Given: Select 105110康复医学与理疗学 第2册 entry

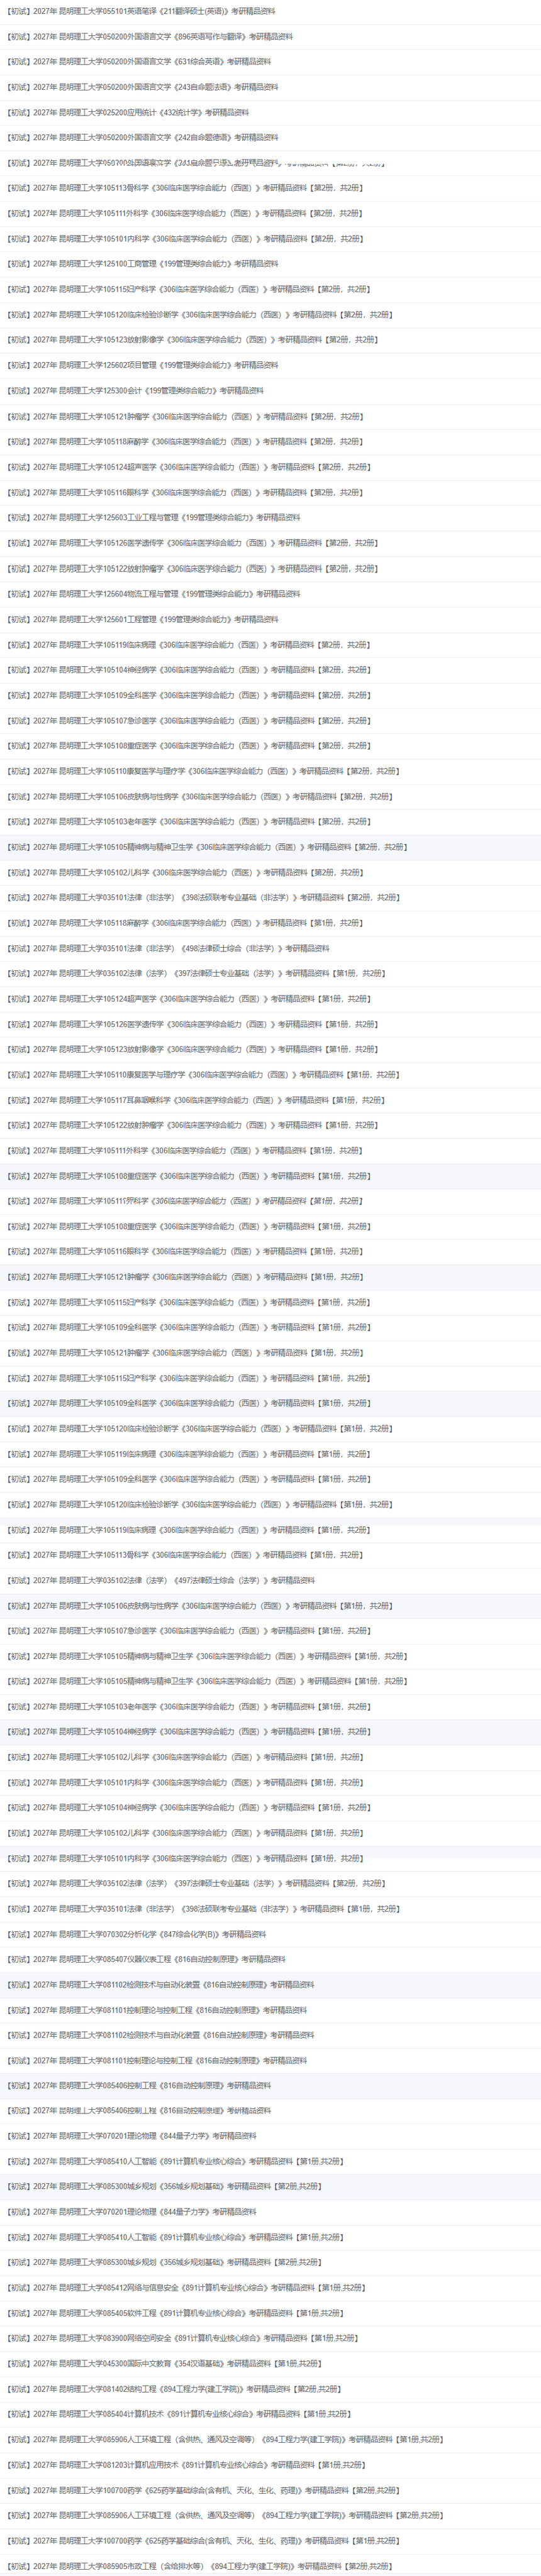Looking at the screenshot, I should 204,771.
